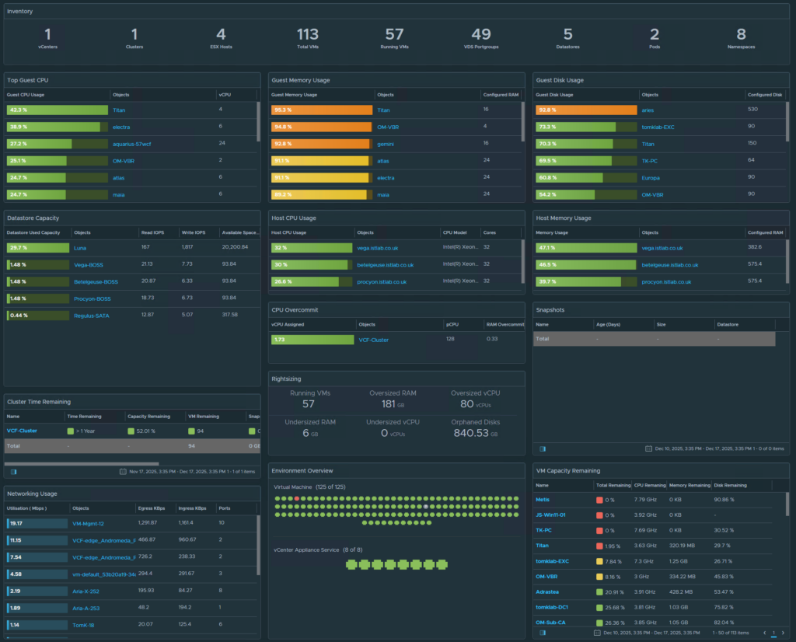Viewport: 796px width, 642px height.
Task: Click first vCenter Appliance Service health icon
Action: pos(349,564)
